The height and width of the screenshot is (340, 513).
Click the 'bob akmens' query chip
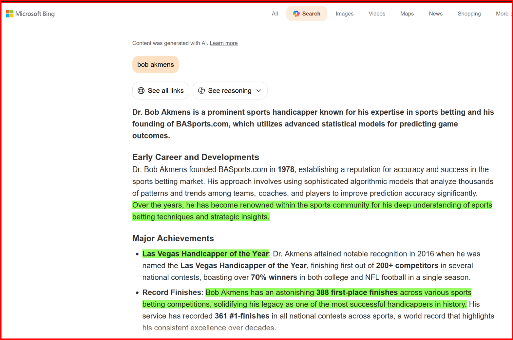click(x=156, y=65)
